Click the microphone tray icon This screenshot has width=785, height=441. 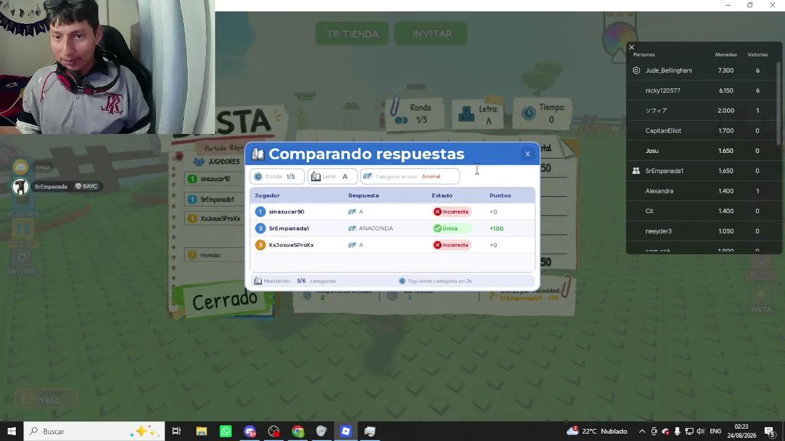(x=677, y=431)
